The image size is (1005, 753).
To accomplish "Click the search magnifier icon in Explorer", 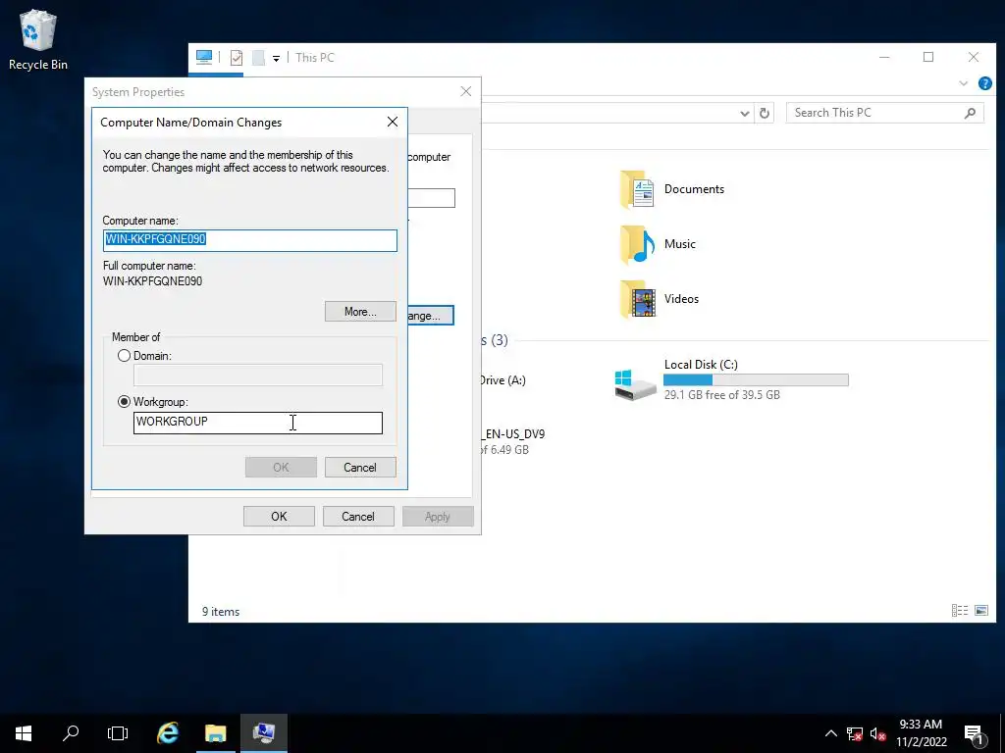I will (971, 113).
